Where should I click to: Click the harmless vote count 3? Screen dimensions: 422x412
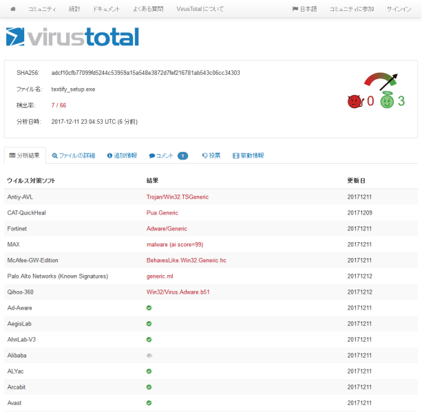401,101
